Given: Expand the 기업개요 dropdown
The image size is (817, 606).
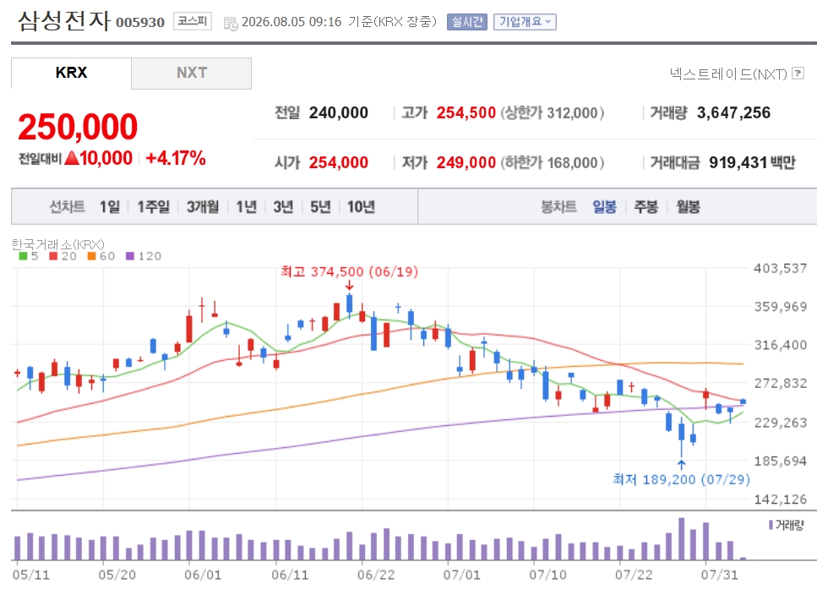Looking at the screenshot, I should tap(525, 22).
